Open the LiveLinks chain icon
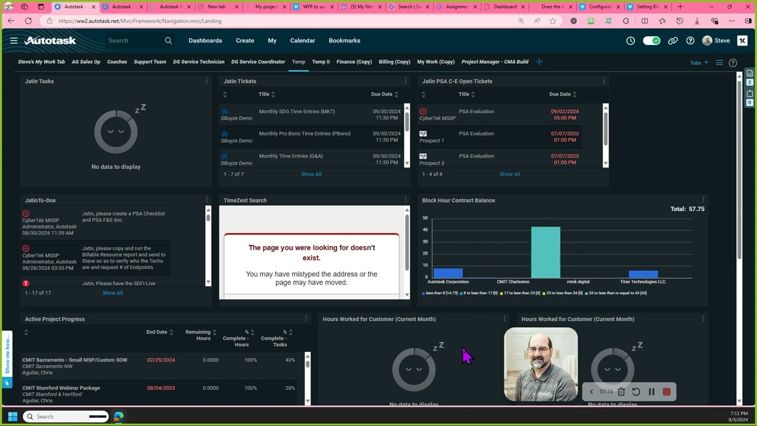 pyautogui.click(x=673, y=41)
